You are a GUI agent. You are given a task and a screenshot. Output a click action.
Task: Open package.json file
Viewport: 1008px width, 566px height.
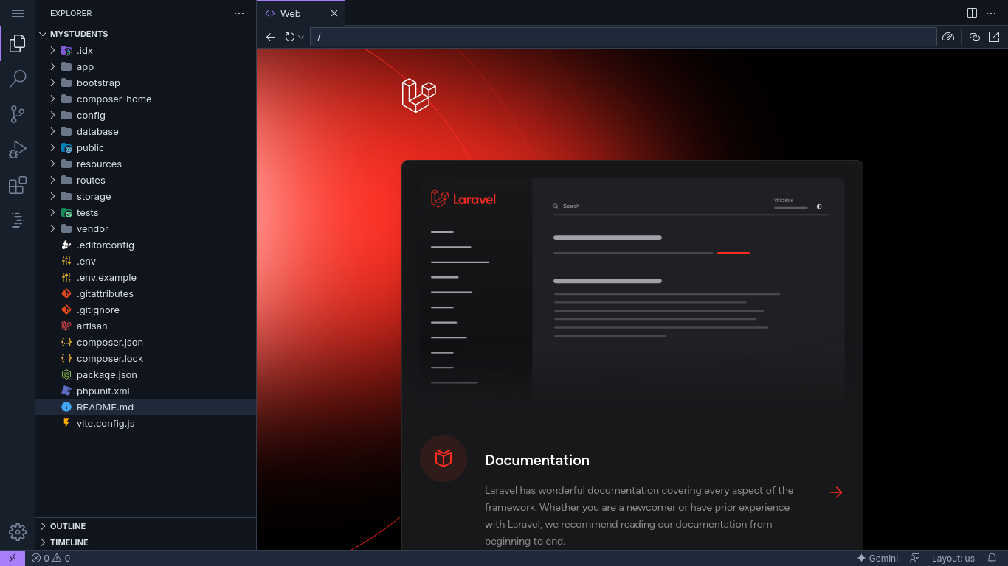tap(146, 374)
